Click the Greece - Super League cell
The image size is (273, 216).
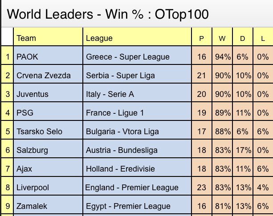[128, 57]
